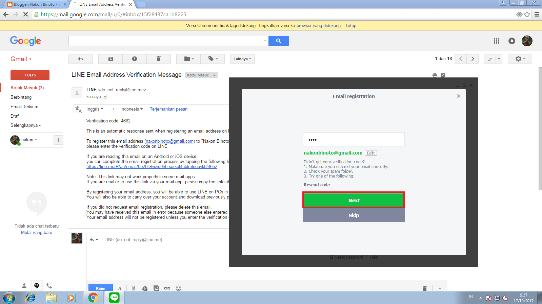The height and width of the screenshot is (304, 542).
Task: Open the phone calls icon tab
Action: [x=49, y=286]
